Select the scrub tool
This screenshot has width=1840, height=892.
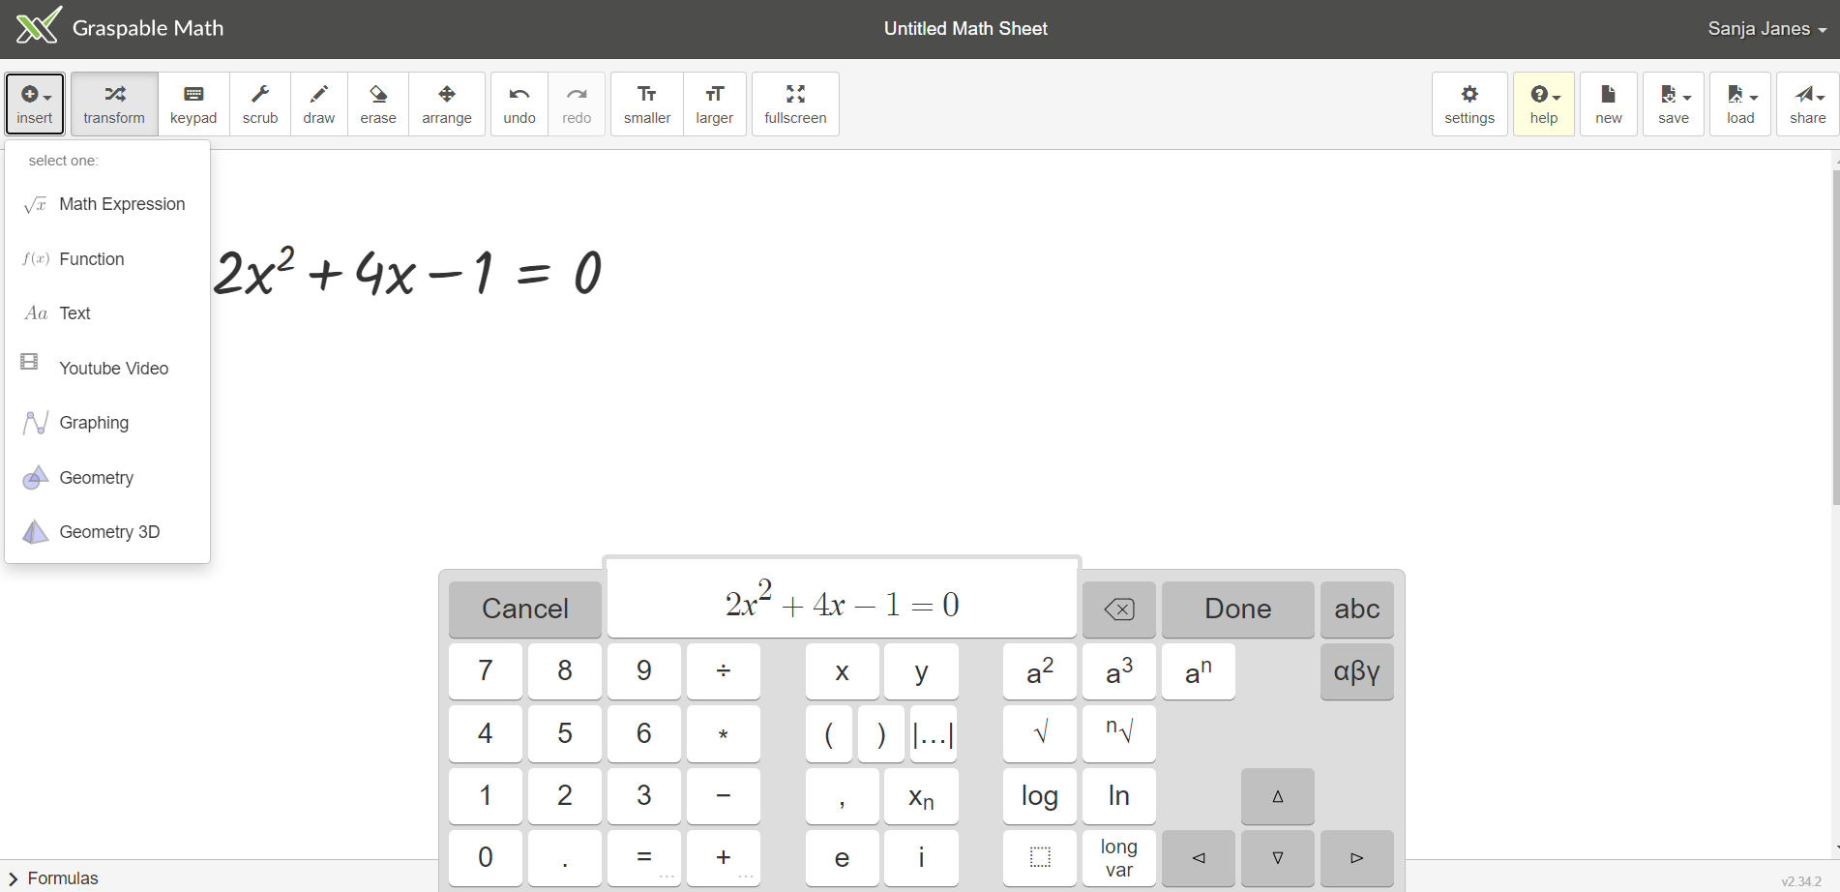coord(259,104)
